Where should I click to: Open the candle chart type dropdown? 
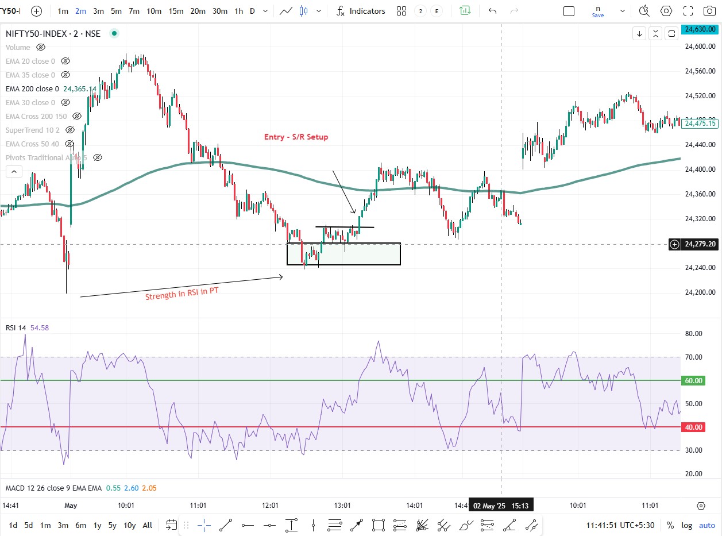[319, 11]
